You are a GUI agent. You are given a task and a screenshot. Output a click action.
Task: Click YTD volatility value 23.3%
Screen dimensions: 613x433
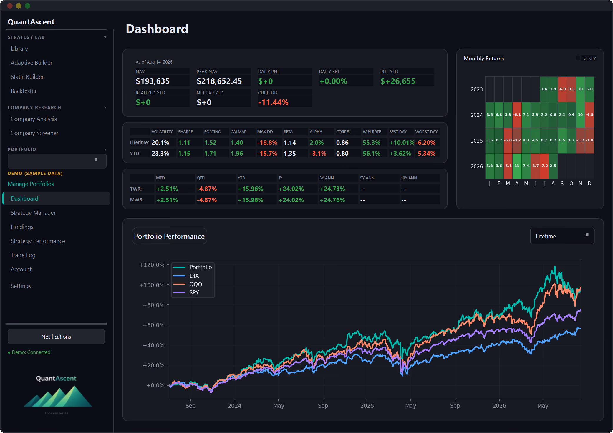[160, 154]
